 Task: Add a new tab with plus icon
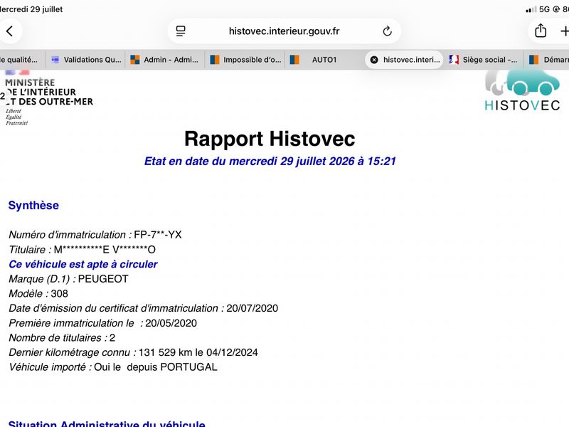565,31
